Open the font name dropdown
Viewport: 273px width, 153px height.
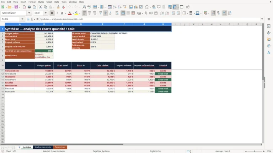pyautogui.click(x=29, y=13)
